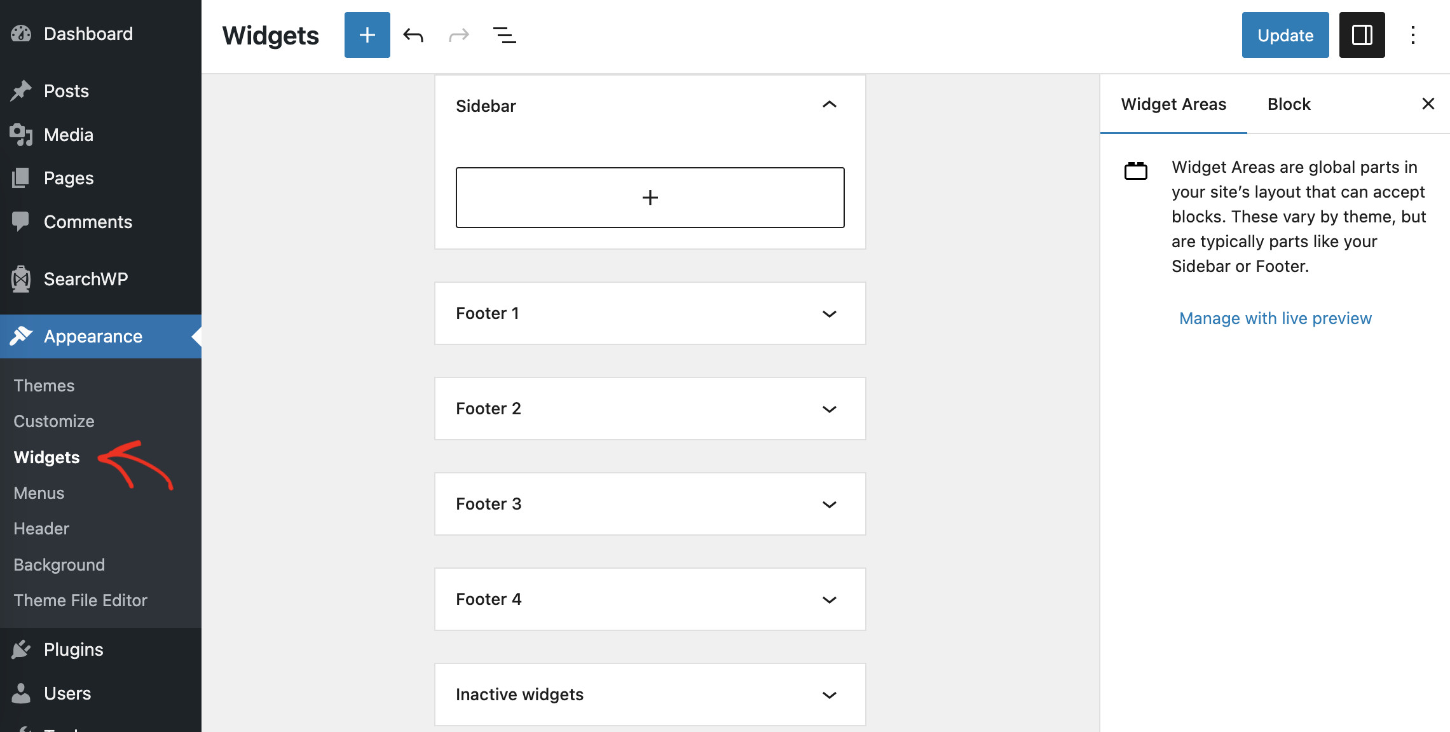Screen dimensions: 1450x732
Task: Switch to the Block tab
Action: 1289,104
